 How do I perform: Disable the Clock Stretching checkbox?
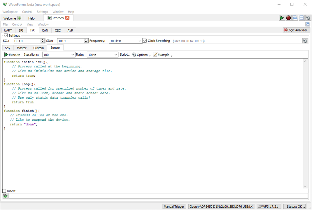(x=145, y=41)
